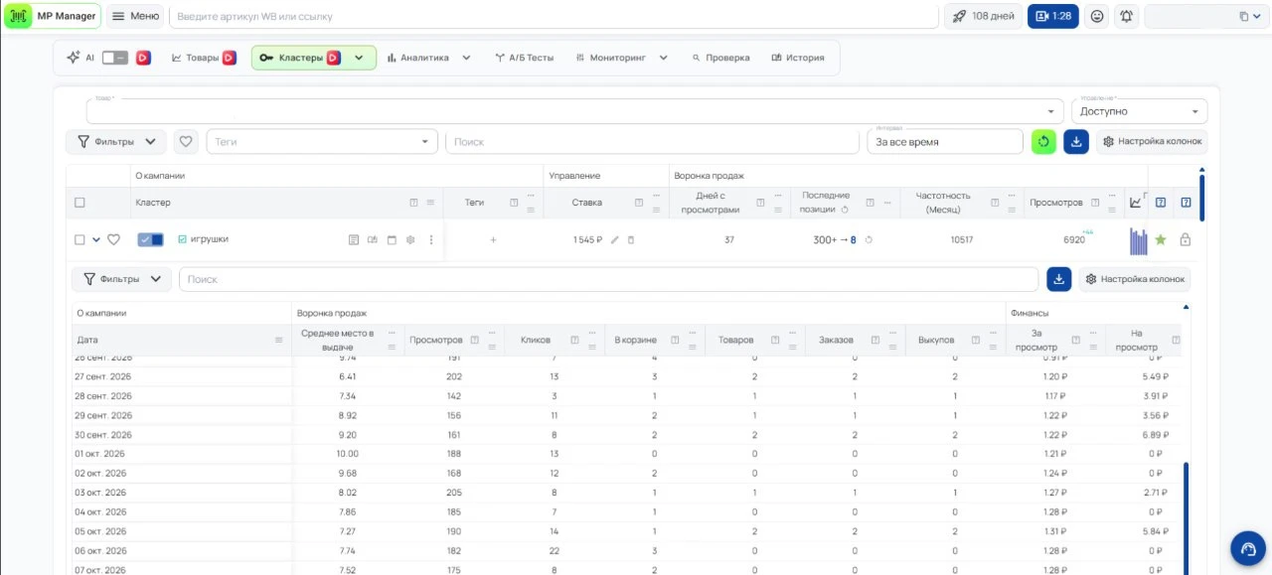1272x575 pixels.
Task: Open the support chat bubble
Action: tap(1248, 548)
